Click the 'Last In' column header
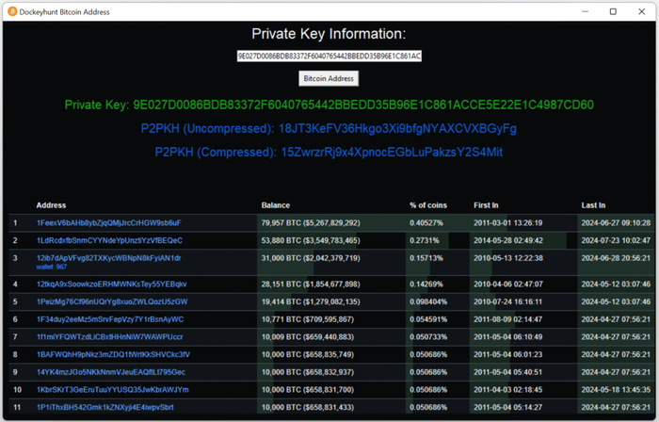Viewport: 659px width, 422px height. 593,205
